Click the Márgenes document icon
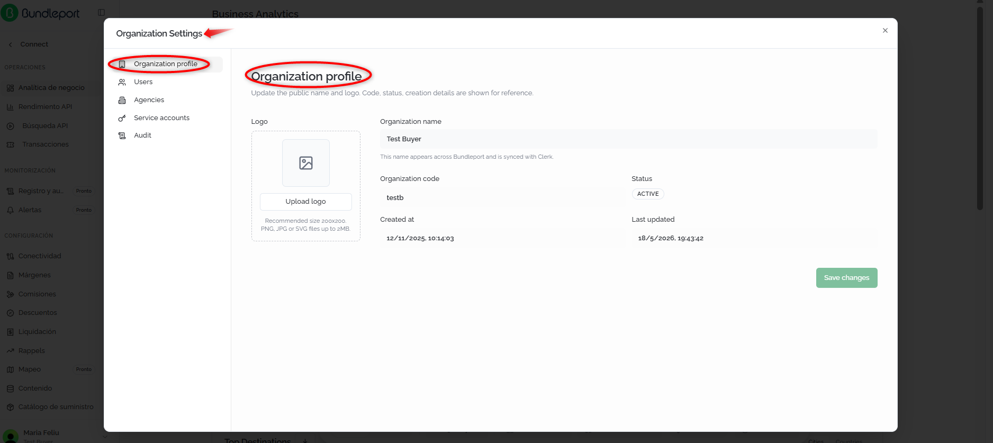The width and height of the screenshot is (993, 443). point(10,275)
